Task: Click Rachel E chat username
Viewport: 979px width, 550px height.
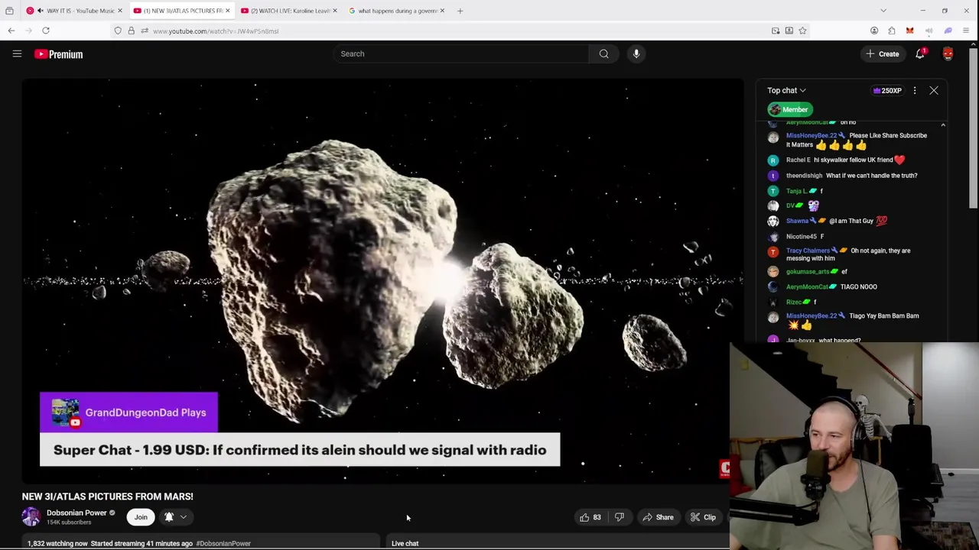Action: 798,160
